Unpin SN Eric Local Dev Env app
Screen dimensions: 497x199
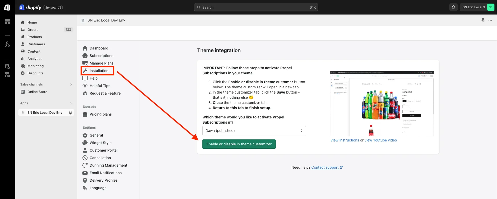pos(70,112)
